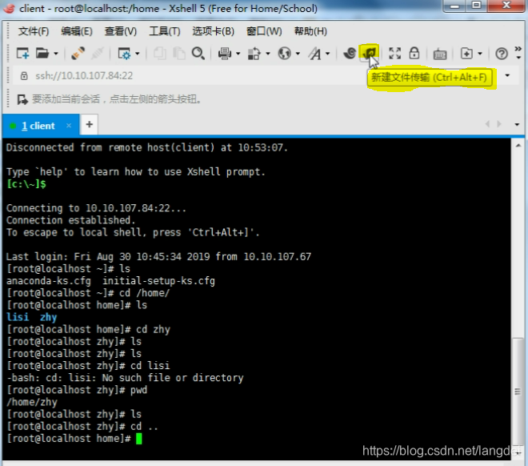Click the lock icon in address bar
The width and height of the screenshot is (528, 466).
click(24, 75)
